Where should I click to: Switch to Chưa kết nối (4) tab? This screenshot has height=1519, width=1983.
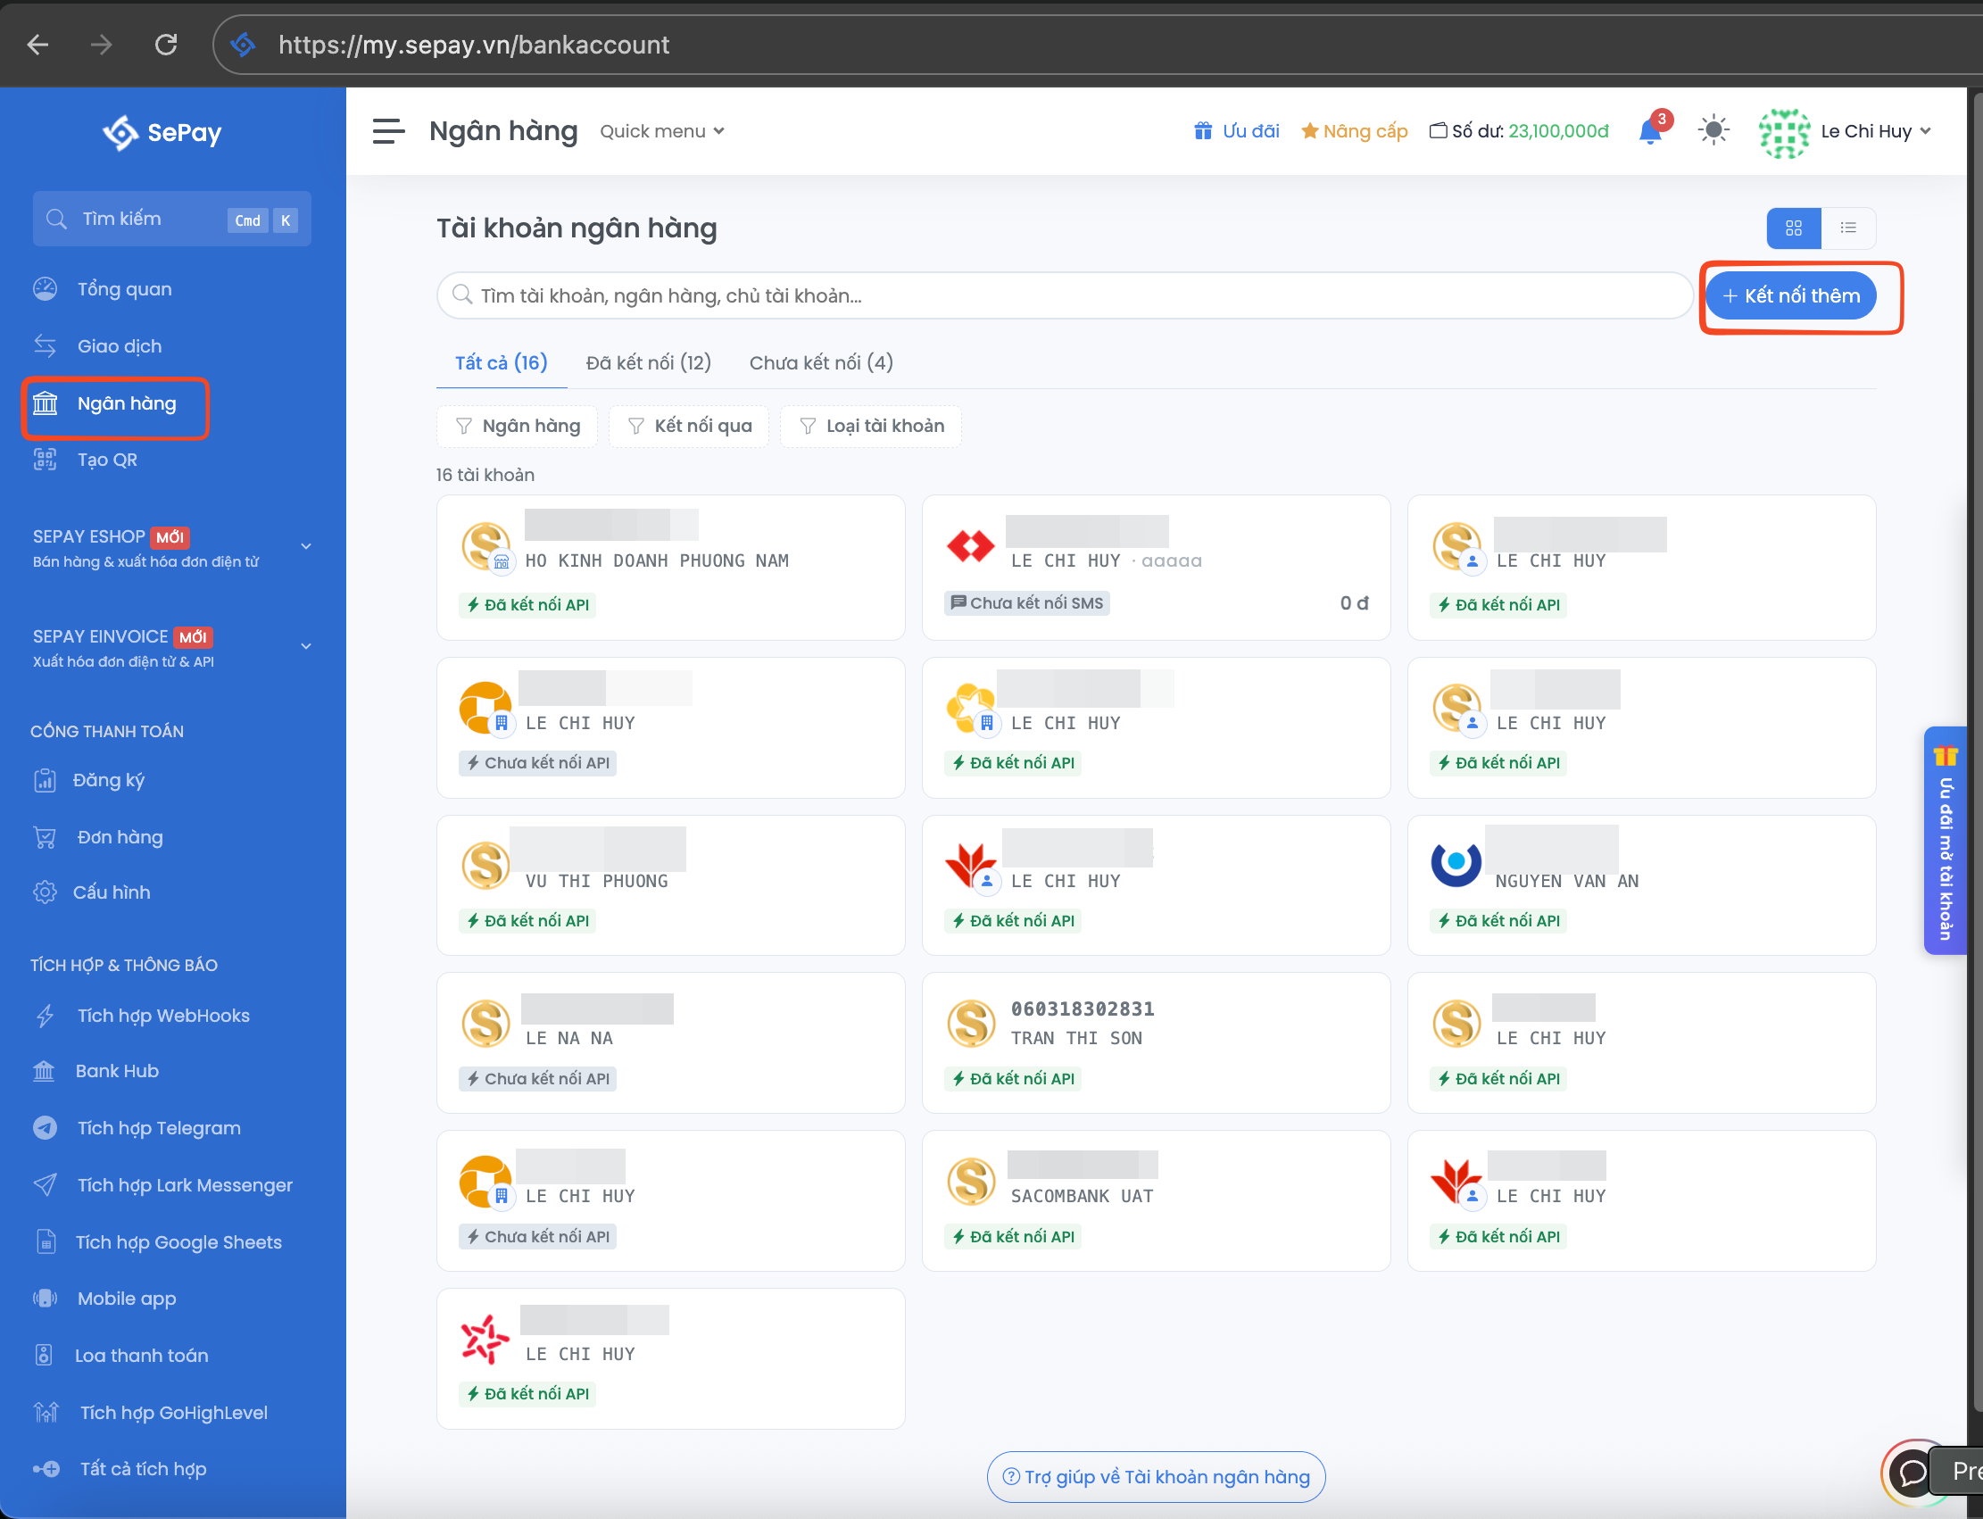click(x=820, y=363)
